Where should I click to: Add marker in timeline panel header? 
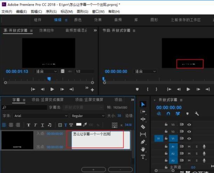187,114
